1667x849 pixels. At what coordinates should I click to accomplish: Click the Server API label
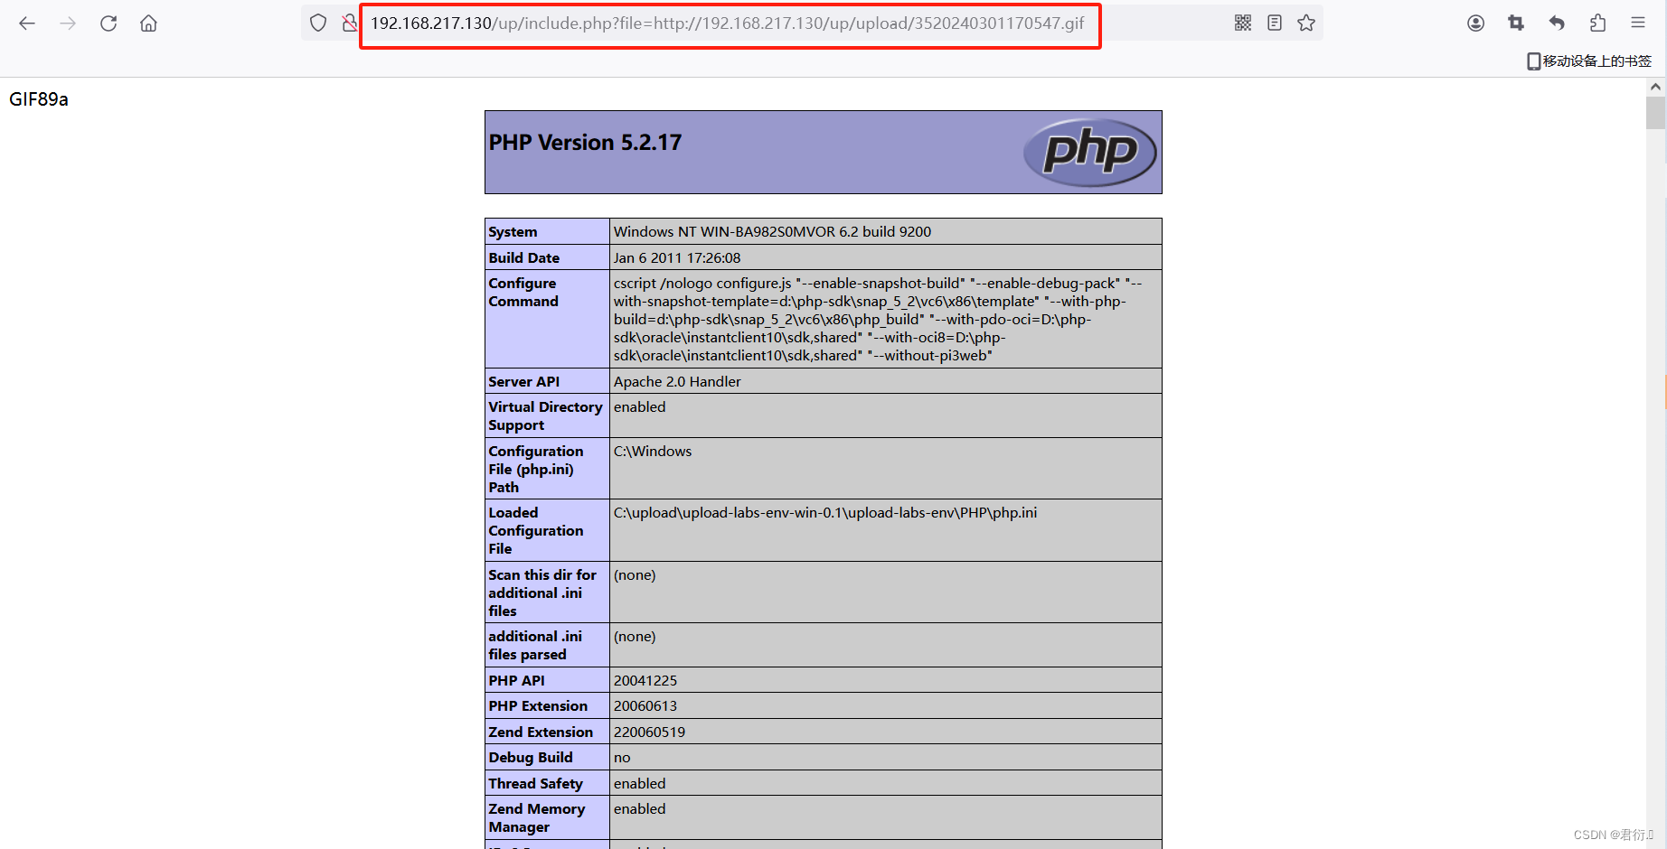point(524,382)
